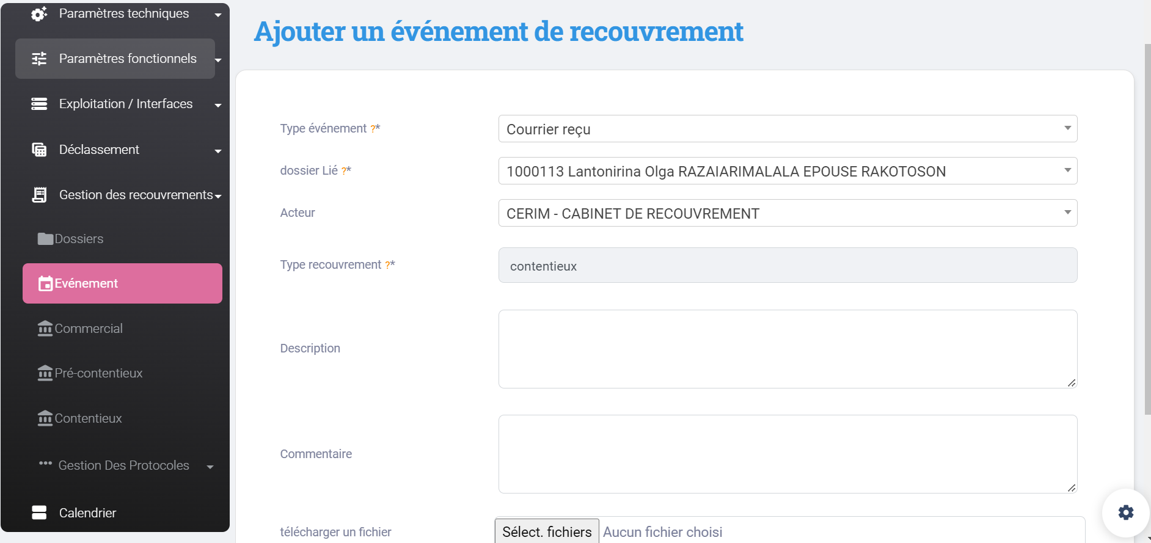Open the Pré-contentieux menu item
This screenshot has width=1151, height=543.
(98, 373)
